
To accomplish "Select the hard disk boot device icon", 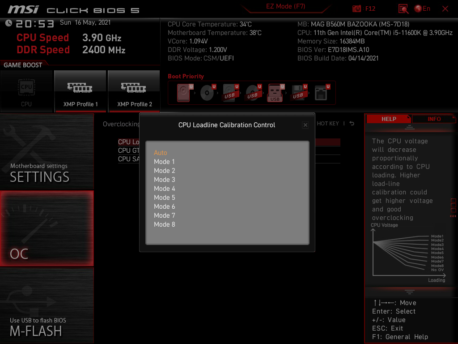I will pyautogui.click(x=185, y=93).
